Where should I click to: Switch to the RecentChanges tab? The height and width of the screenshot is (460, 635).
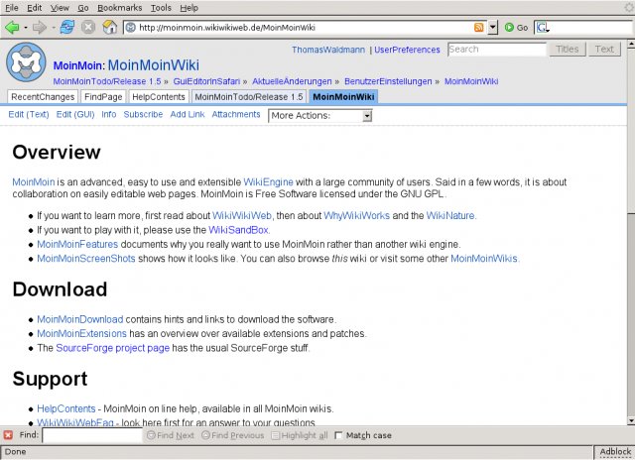pos(43,97)
